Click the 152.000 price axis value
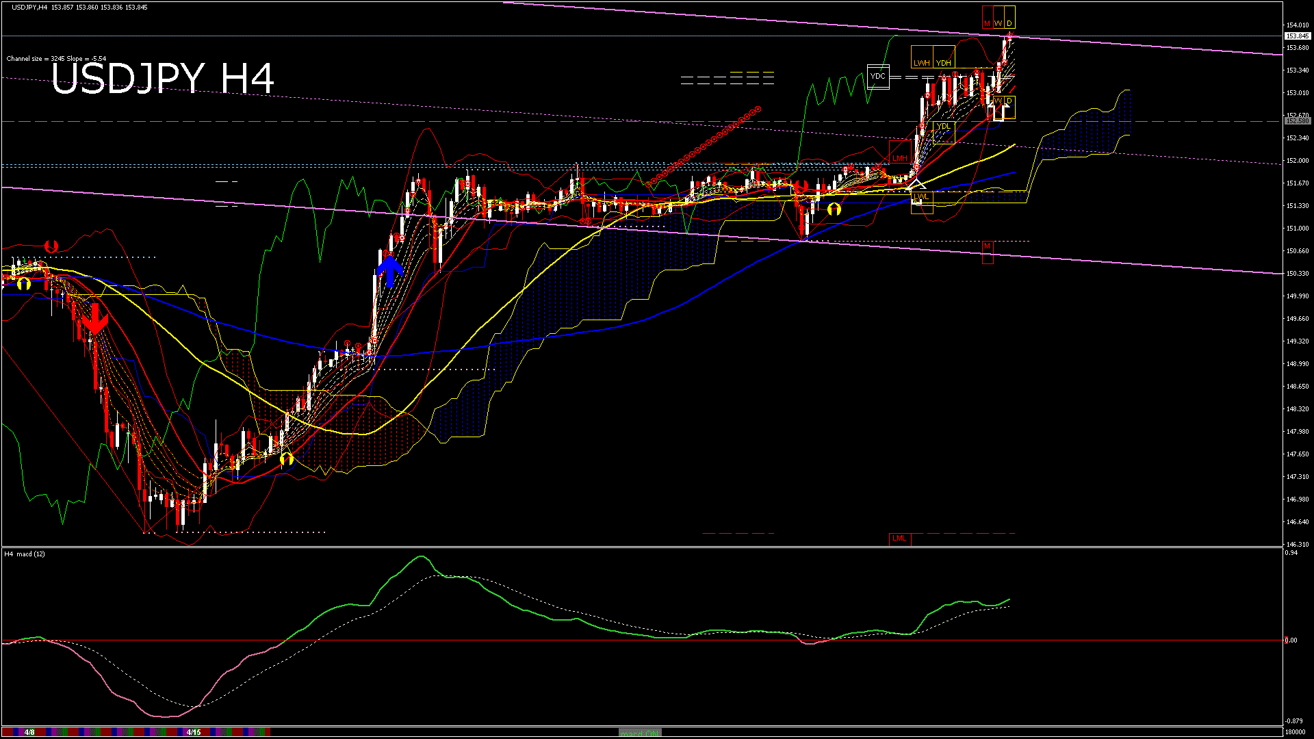 (1298, 161)
